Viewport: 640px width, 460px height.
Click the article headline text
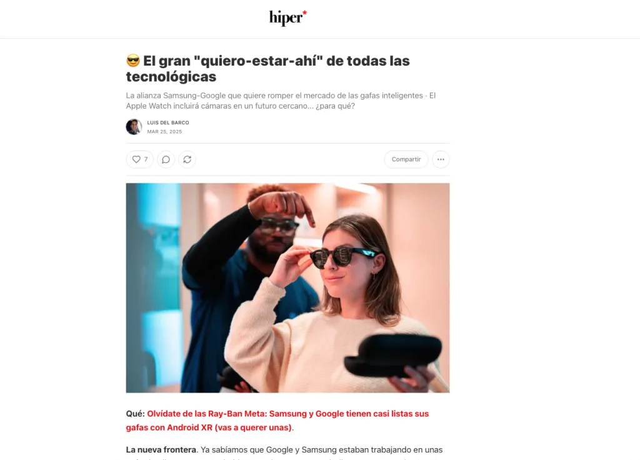click(267, 69)
